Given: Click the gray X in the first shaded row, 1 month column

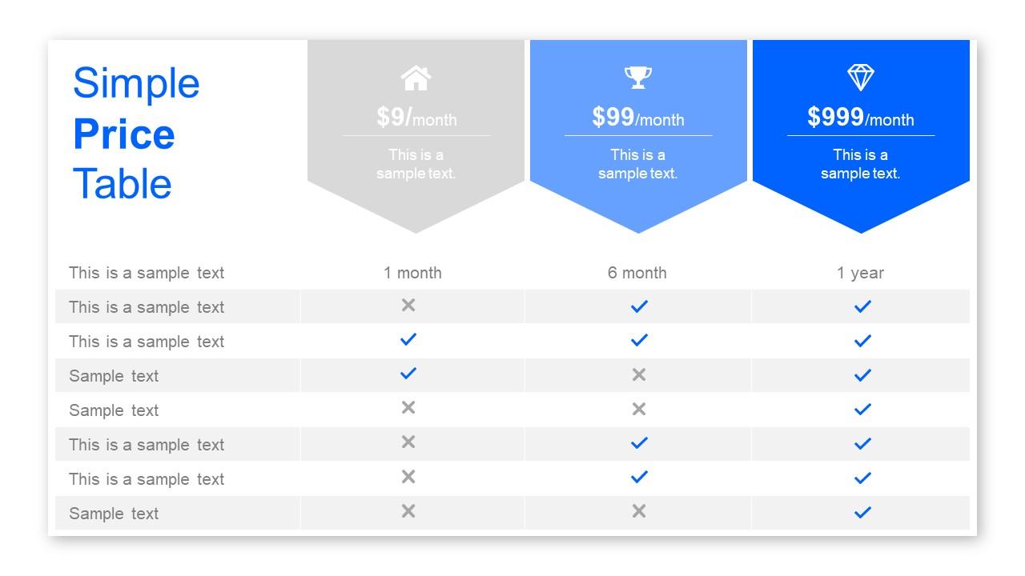Looking at the screenshot, I should point(408,305).
